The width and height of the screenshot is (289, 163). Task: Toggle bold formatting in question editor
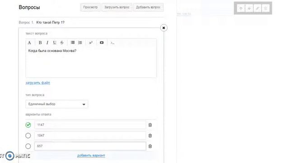coord(40,43)
